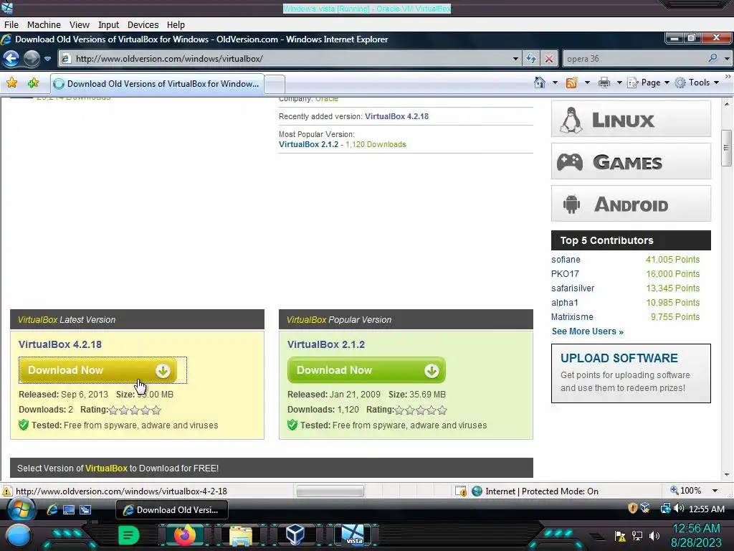Screen dimensions: 734x551
Task: Click the Linux category banner
Action: (x=631, y=119)
